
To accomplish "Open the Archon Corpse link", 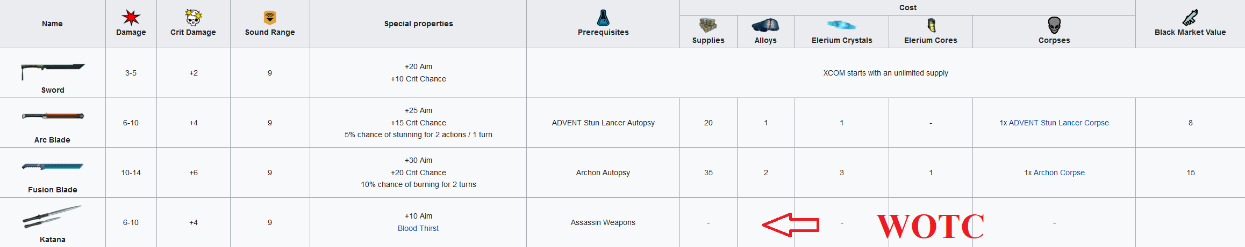I will (x=1058, y=173).
